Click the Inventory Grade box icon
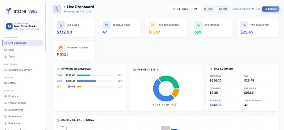 pyautogui.click(x=61, y=48)
